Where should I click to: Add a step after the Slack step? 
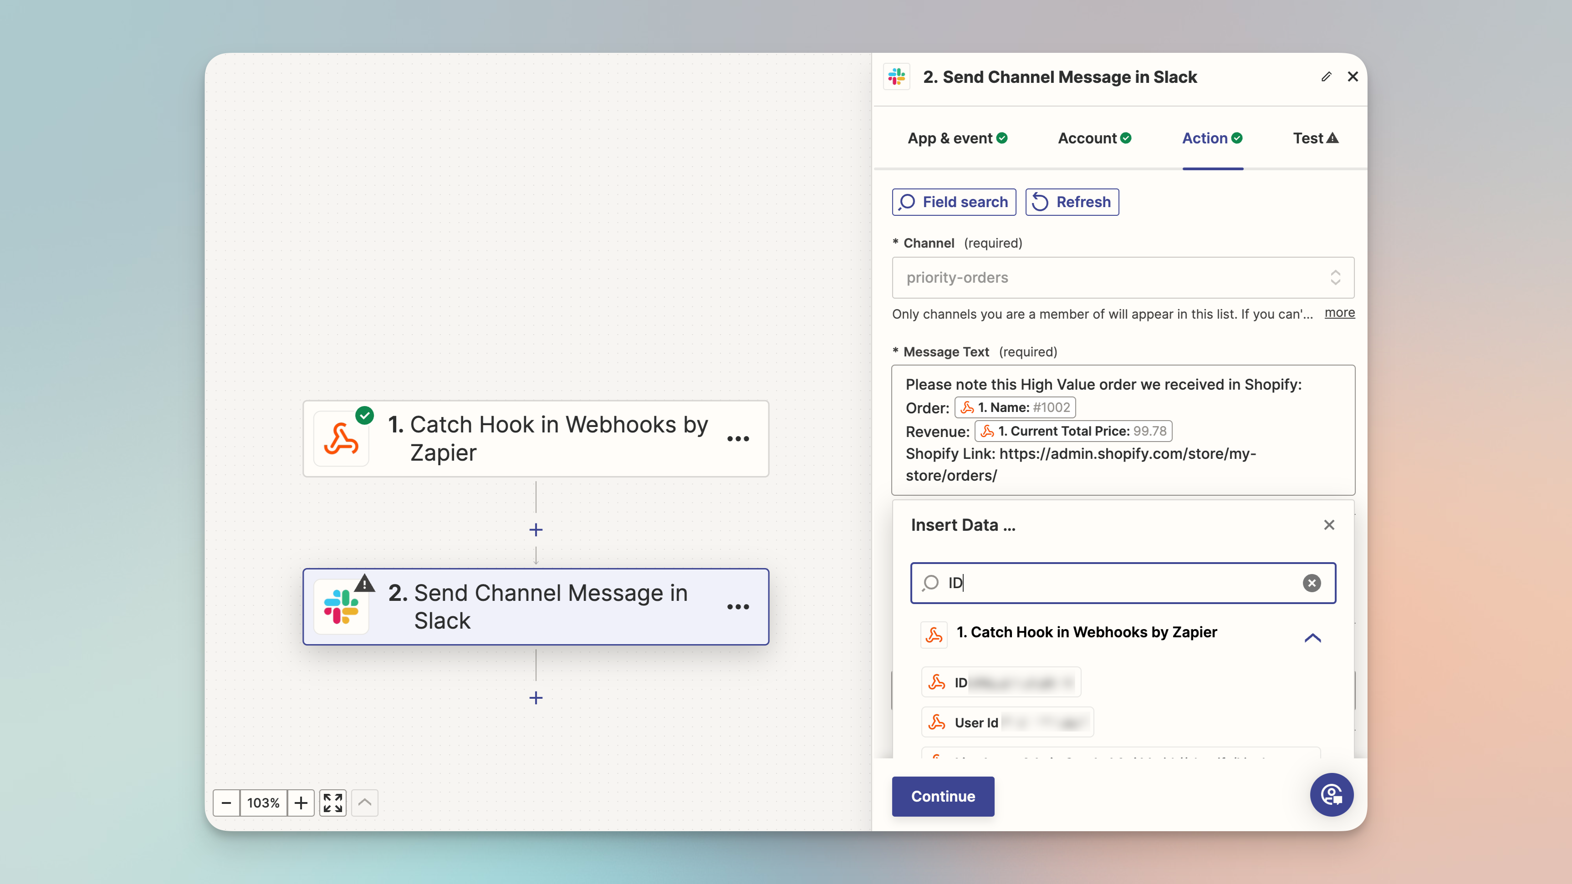pyautogui.click(x=536, y=698)
